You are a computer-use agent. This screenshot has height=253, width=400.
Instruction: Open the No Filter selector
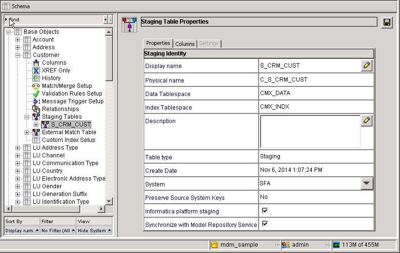58,230
